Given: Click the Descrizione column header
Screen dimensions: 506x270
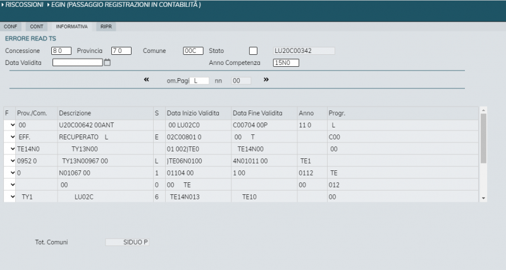Looking at the screenshot, I should [75, 113].
